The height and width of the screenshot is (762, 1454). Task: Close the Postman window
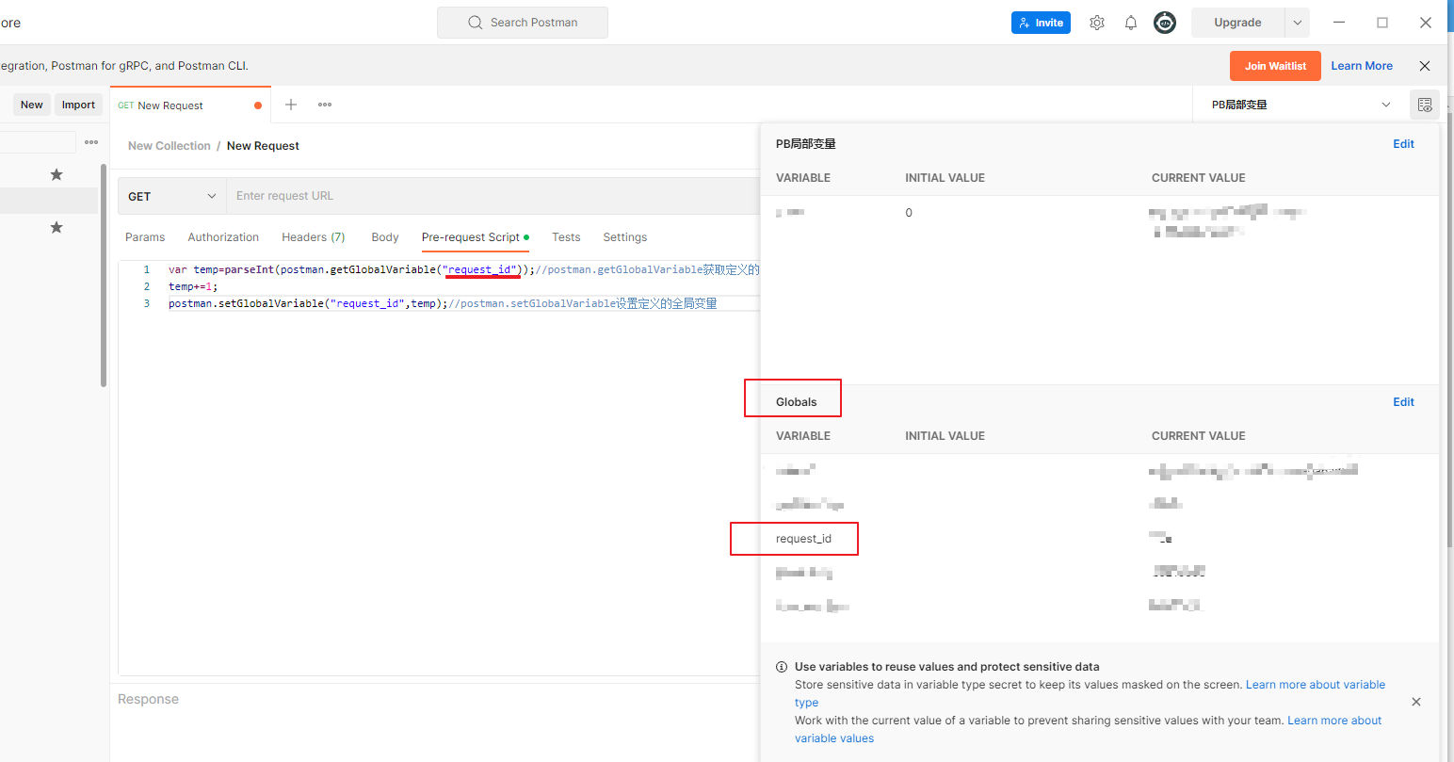click(x=1426, y=23)
